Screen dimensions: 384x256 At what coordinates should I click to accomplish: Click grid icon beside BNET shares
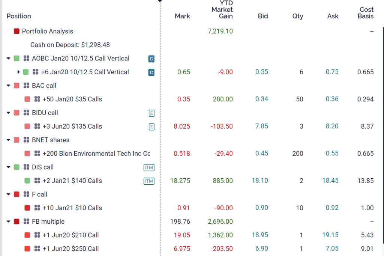26,140
